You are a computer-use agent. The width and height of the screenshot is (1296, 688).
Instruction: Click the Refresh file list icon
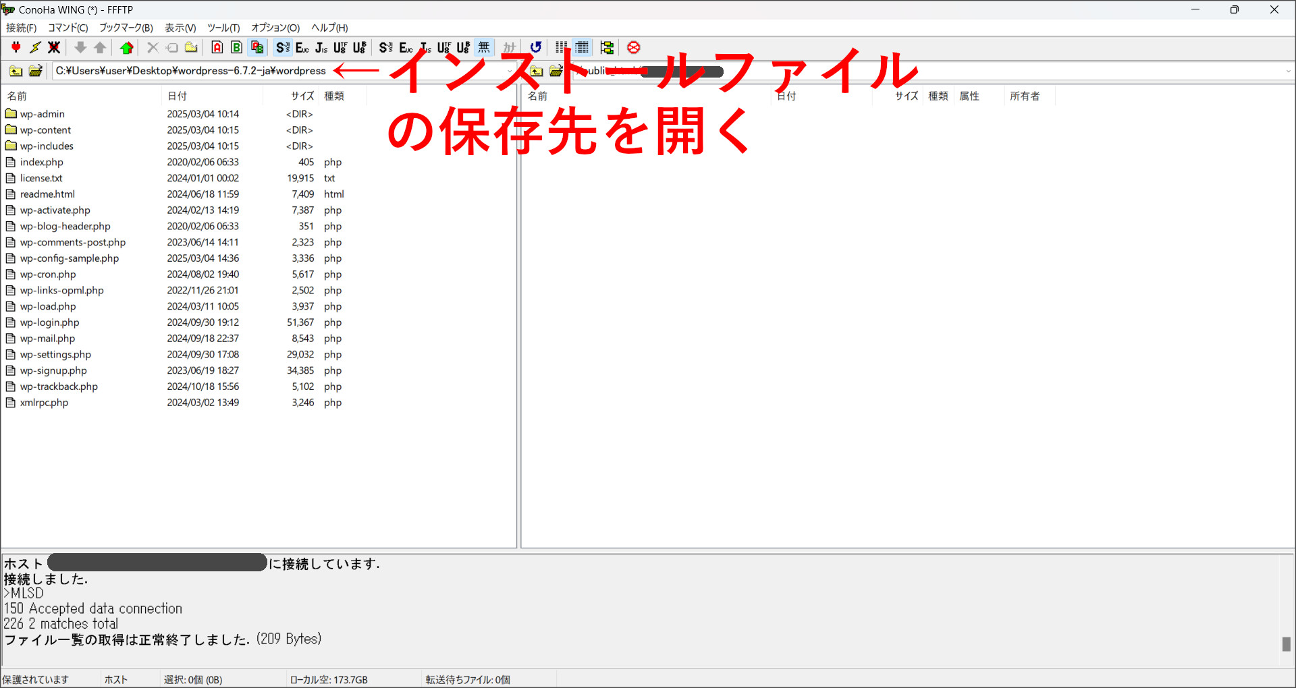click(x=536, y=47)
